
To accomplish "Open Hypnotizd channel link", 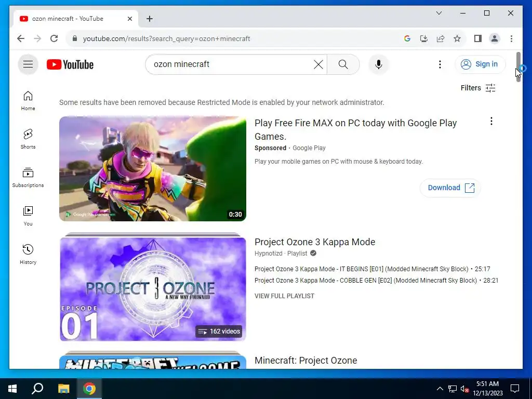I will 269,254.
